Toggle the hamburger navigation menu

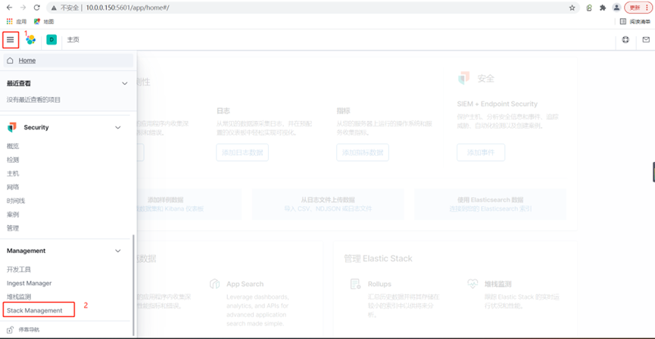coord(11,39)
